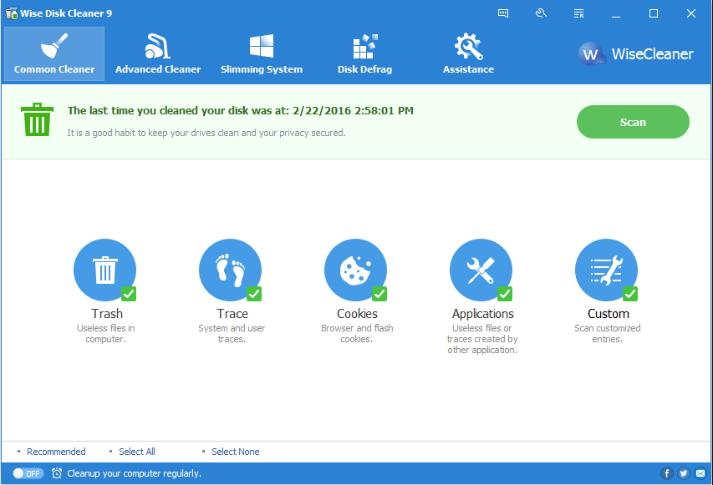This screenshot has width=713, height=485.
Task: Maximize the Wise Disk Cleaner window
Action: coord(654,13)
